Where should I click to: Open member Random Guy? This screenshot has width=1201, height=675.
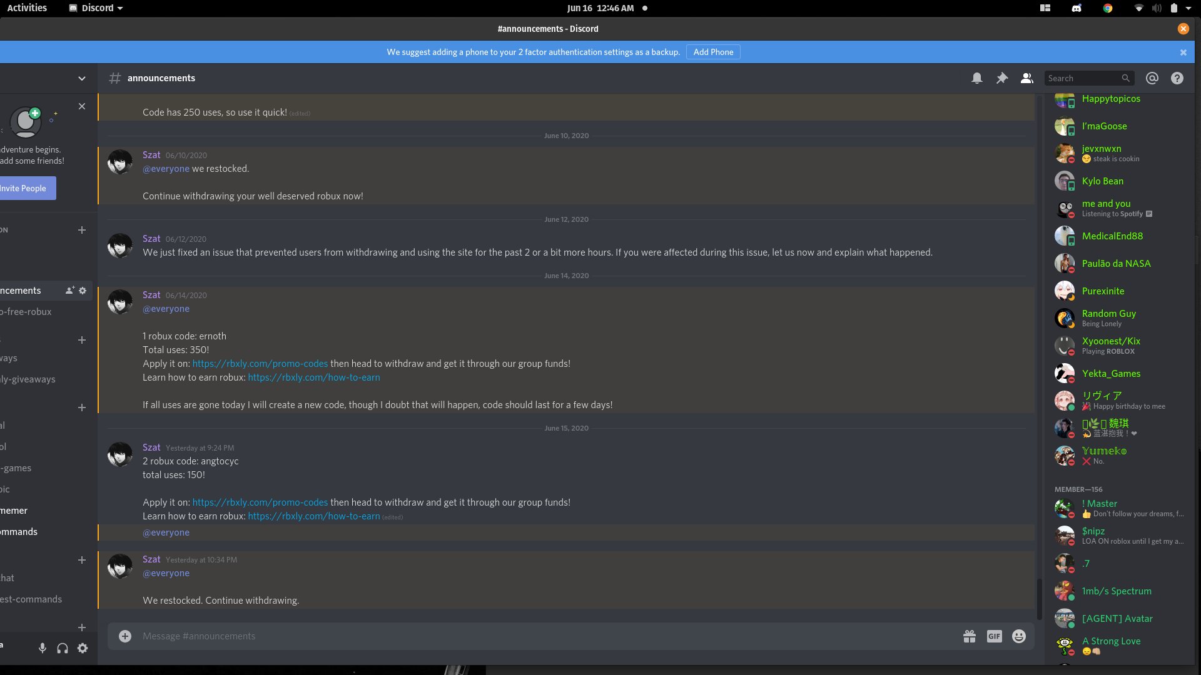tap(1119, 318)
